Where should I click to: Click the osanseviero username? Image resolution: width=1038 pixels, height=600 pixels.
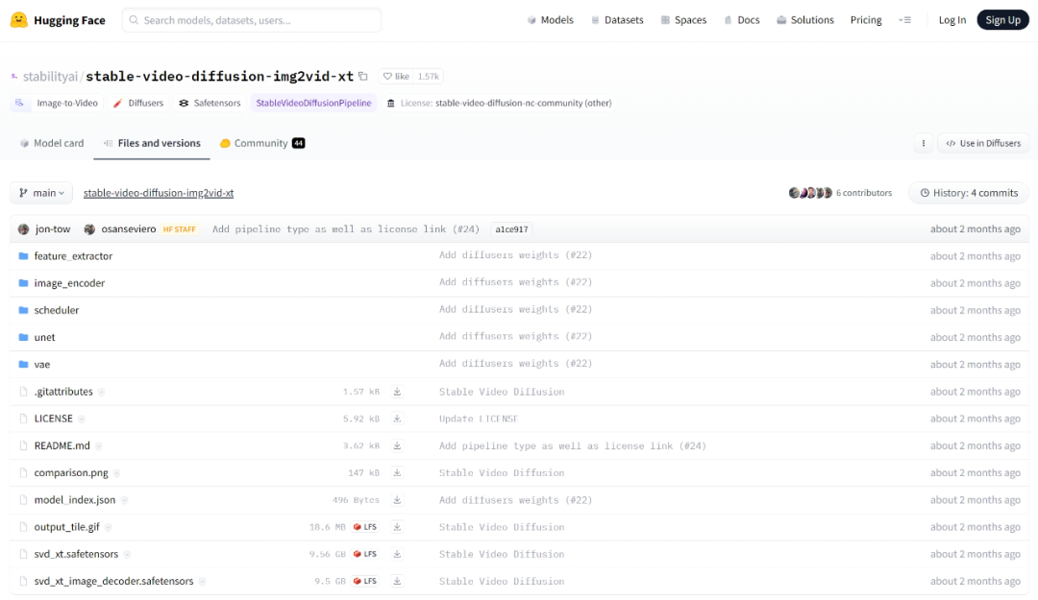tap(129, 229)
